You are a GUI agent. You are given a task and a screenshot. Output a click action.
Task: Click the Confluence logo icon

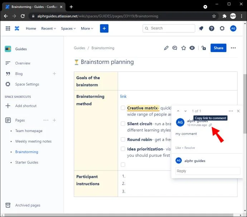tap(17, 29)
